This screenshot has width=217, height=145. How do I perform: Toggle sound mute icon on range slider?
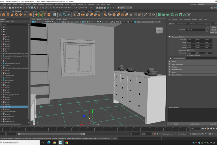click(x=215, y=134)
